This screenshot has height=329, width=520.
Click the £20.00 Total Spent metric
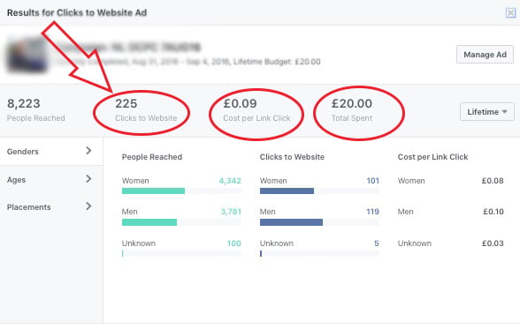(x=352, y=110)
